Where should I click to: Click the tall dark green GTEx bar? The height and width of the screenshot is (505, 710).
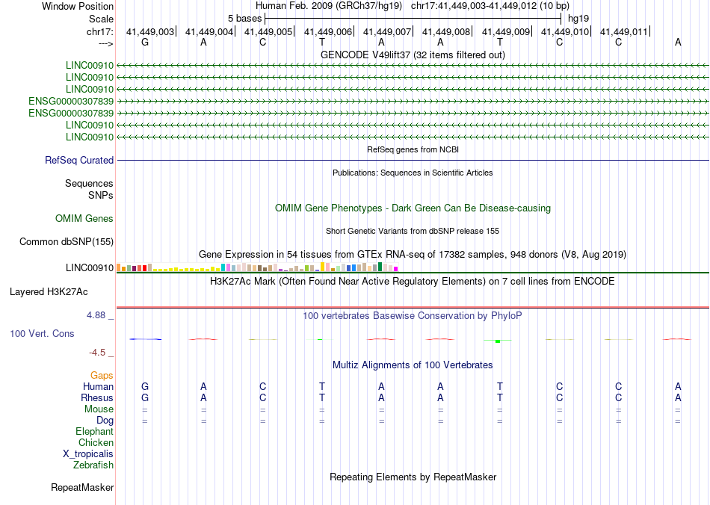coord(380,267)
